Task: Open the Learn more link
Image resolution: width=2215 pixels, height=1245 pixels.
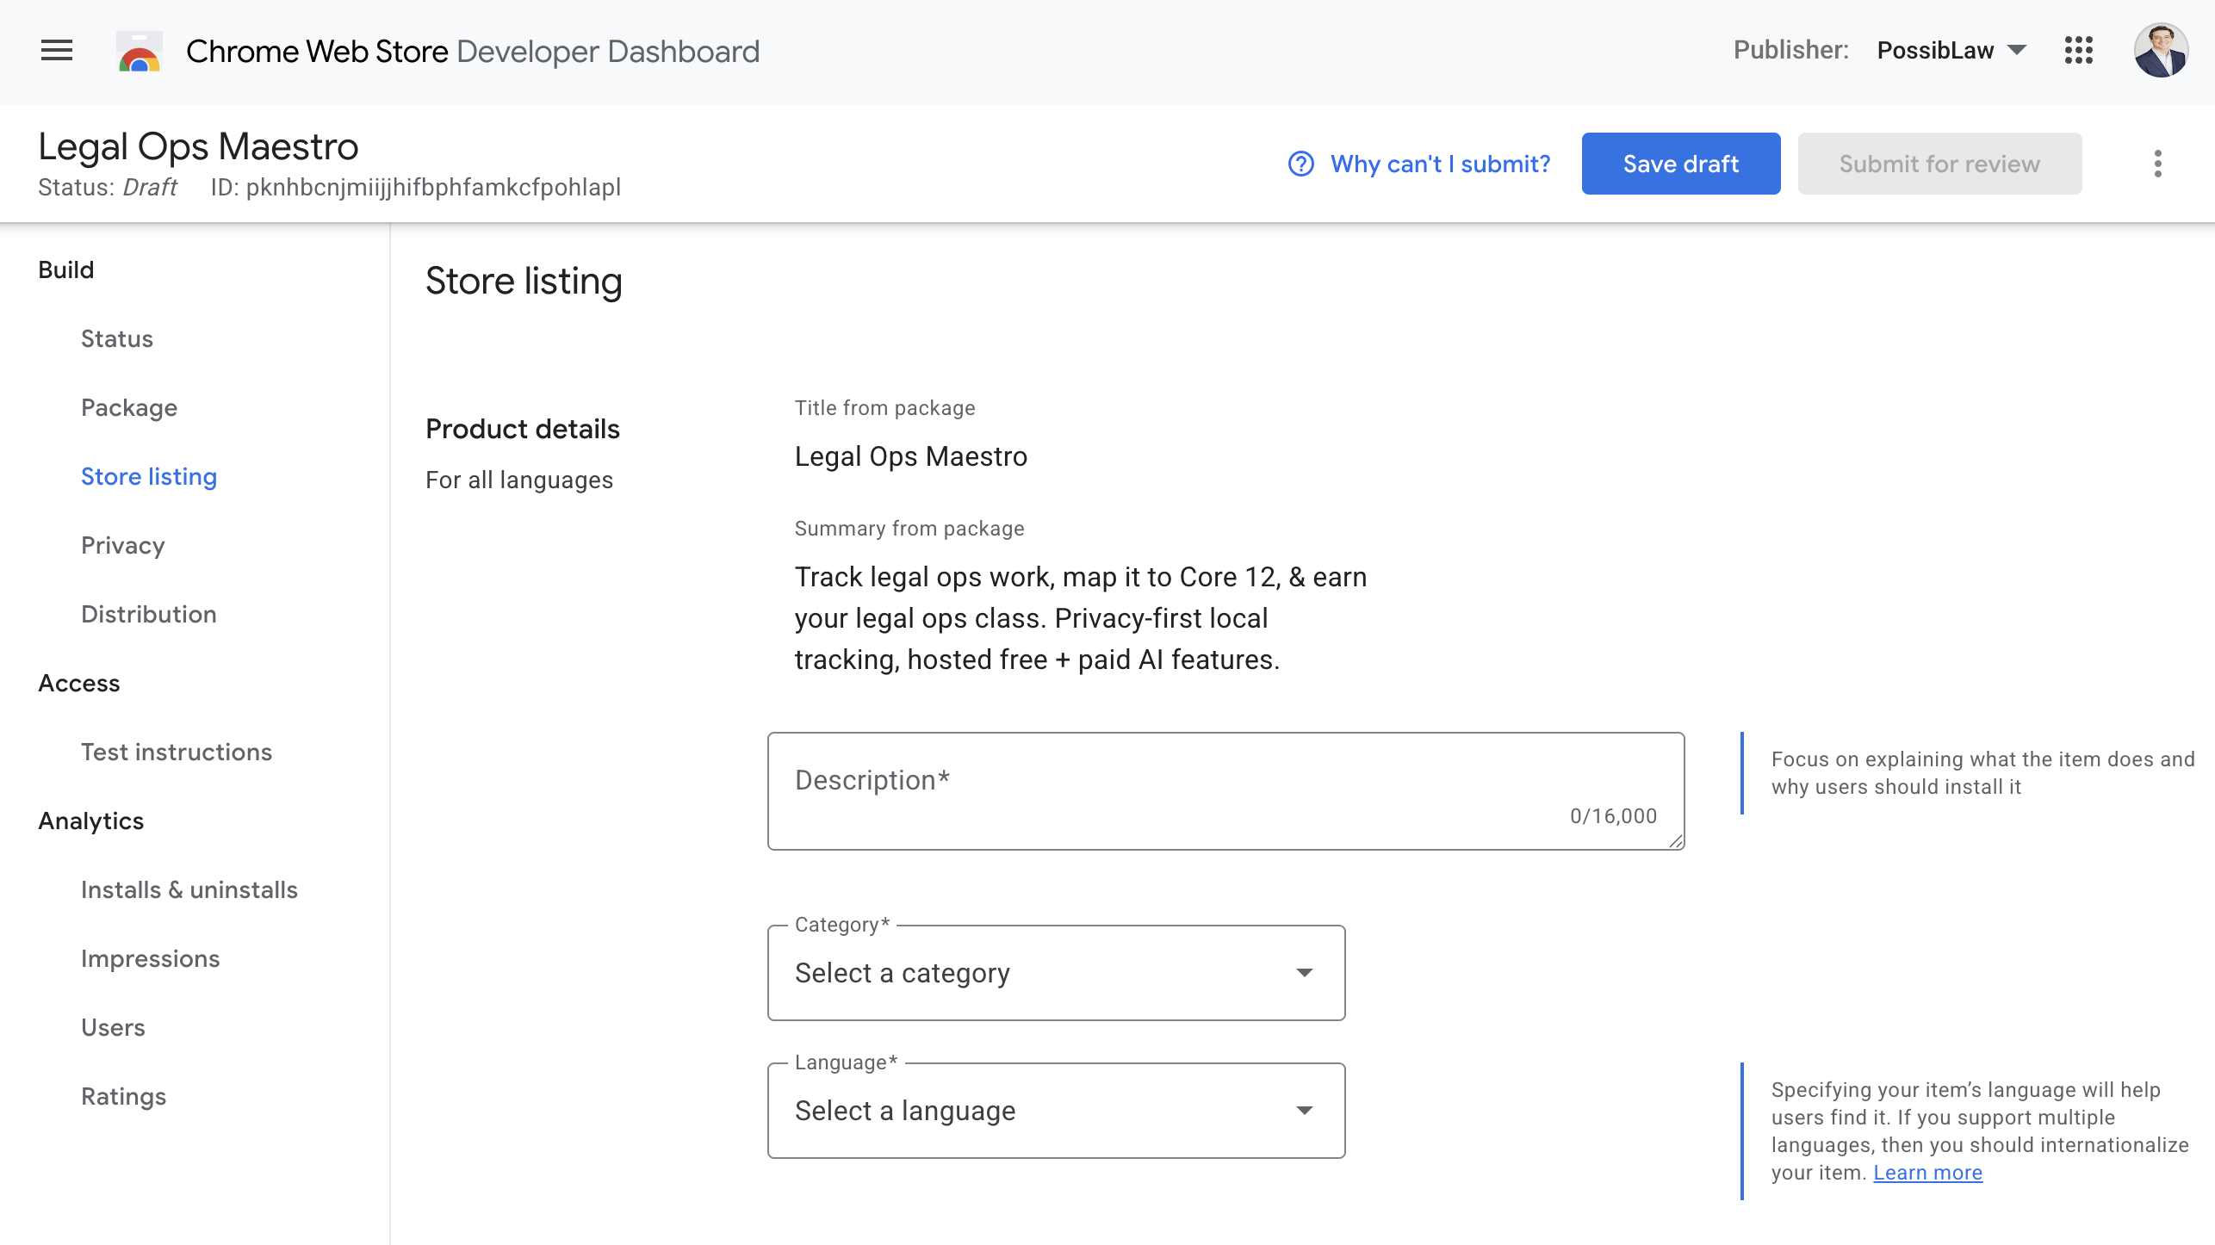Action: (1927, 1173)
